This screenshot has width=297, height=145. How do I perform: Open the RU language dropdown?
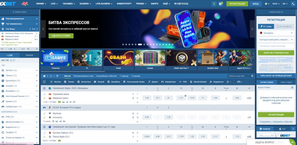[285, 3]
